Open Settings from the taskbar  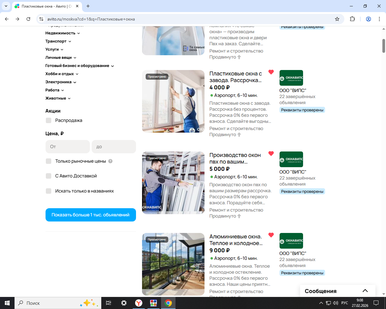124,303
